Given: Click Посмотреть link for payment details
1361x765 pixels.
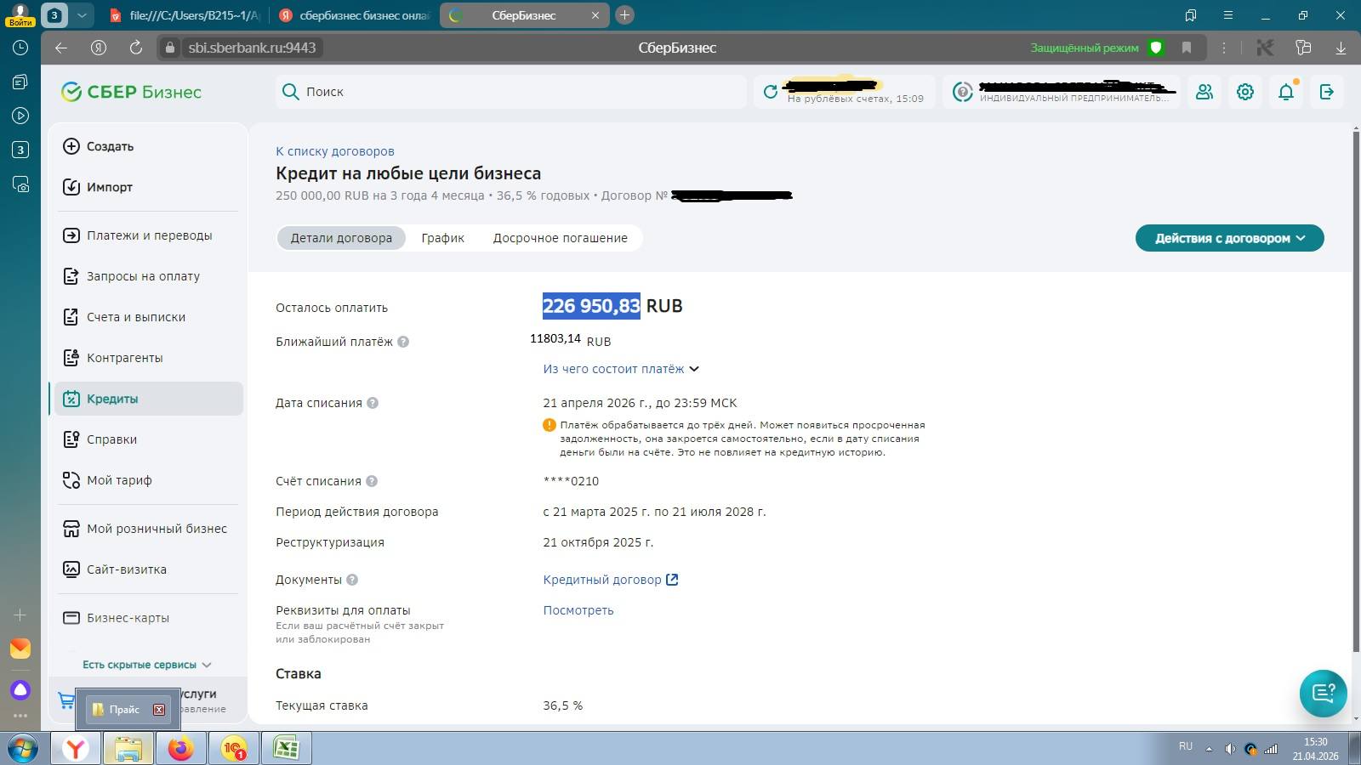Looking at the screenshot, I should click(x=578, y=610).
